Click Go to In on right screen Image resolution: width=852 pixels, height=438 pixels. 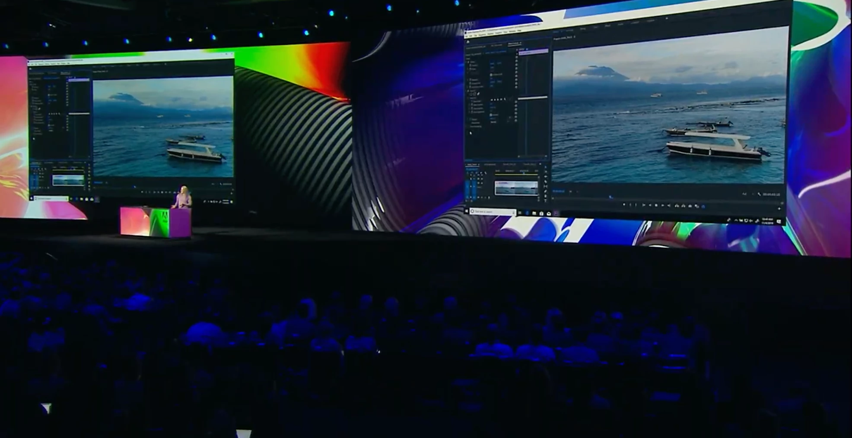[x=643, y=205]
